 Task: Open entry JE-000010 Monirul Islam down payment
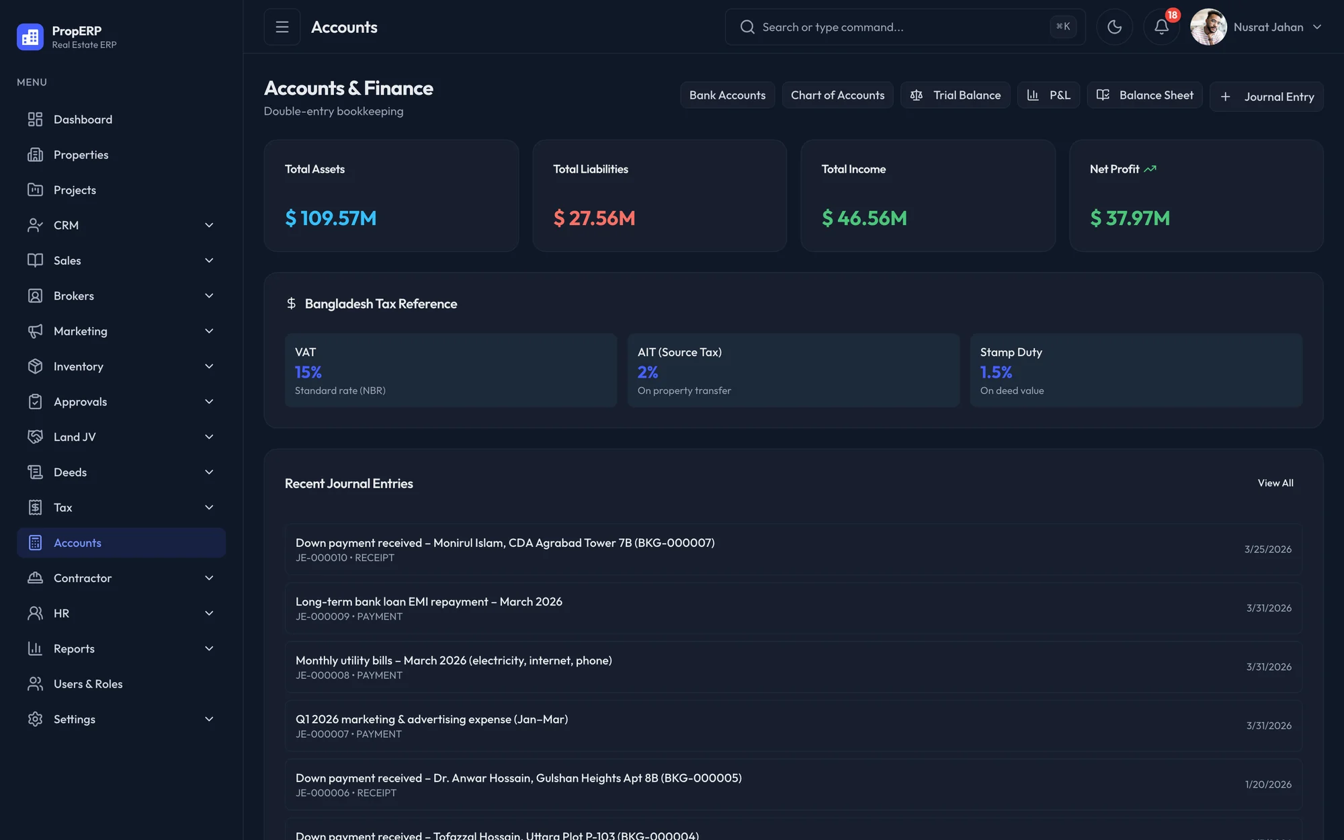tap(793, 549)
